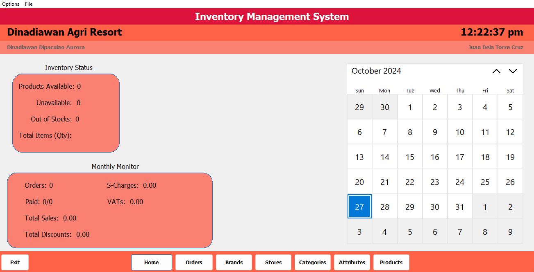Select October 27 on the calendar
Screen dimensions: 534x272
click(x=359, y=207)
